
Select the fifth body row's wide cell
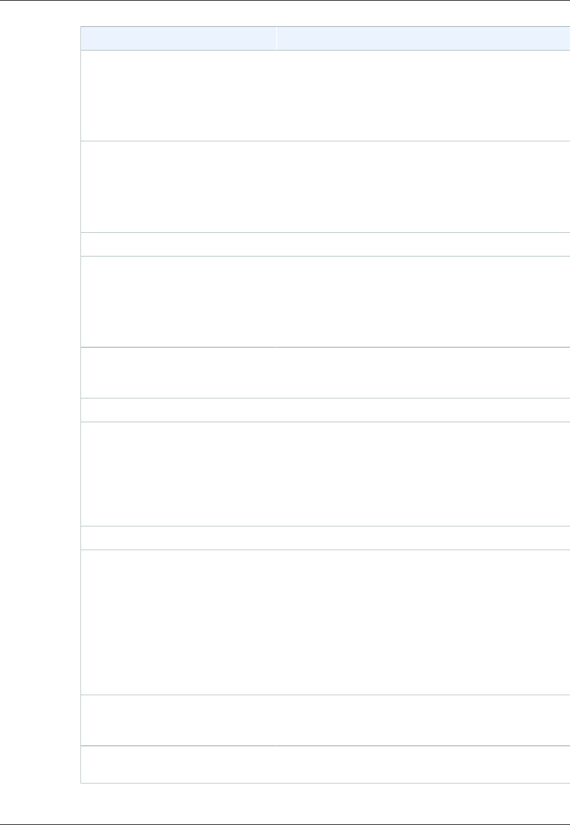coord(423,373)
